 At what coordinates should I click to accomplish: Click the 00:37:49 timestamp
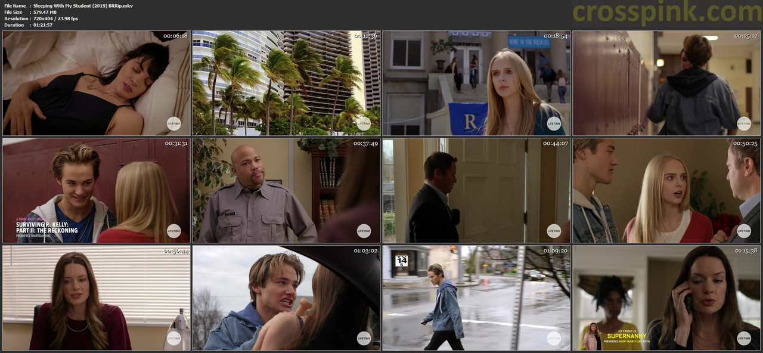point(365,143)
